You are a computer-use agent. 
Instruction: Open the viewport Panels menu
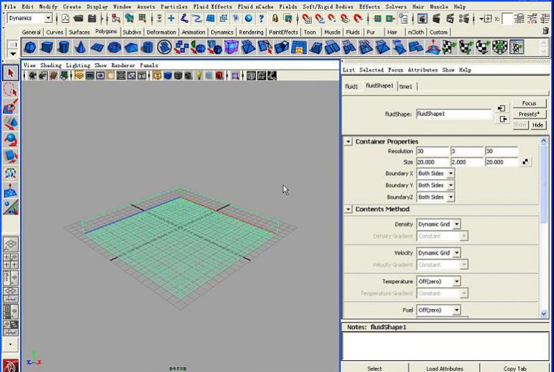pos(149,65)
